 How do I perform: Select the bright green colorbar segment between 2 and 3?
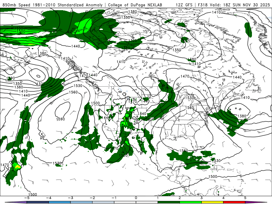(x=190, y=202)
